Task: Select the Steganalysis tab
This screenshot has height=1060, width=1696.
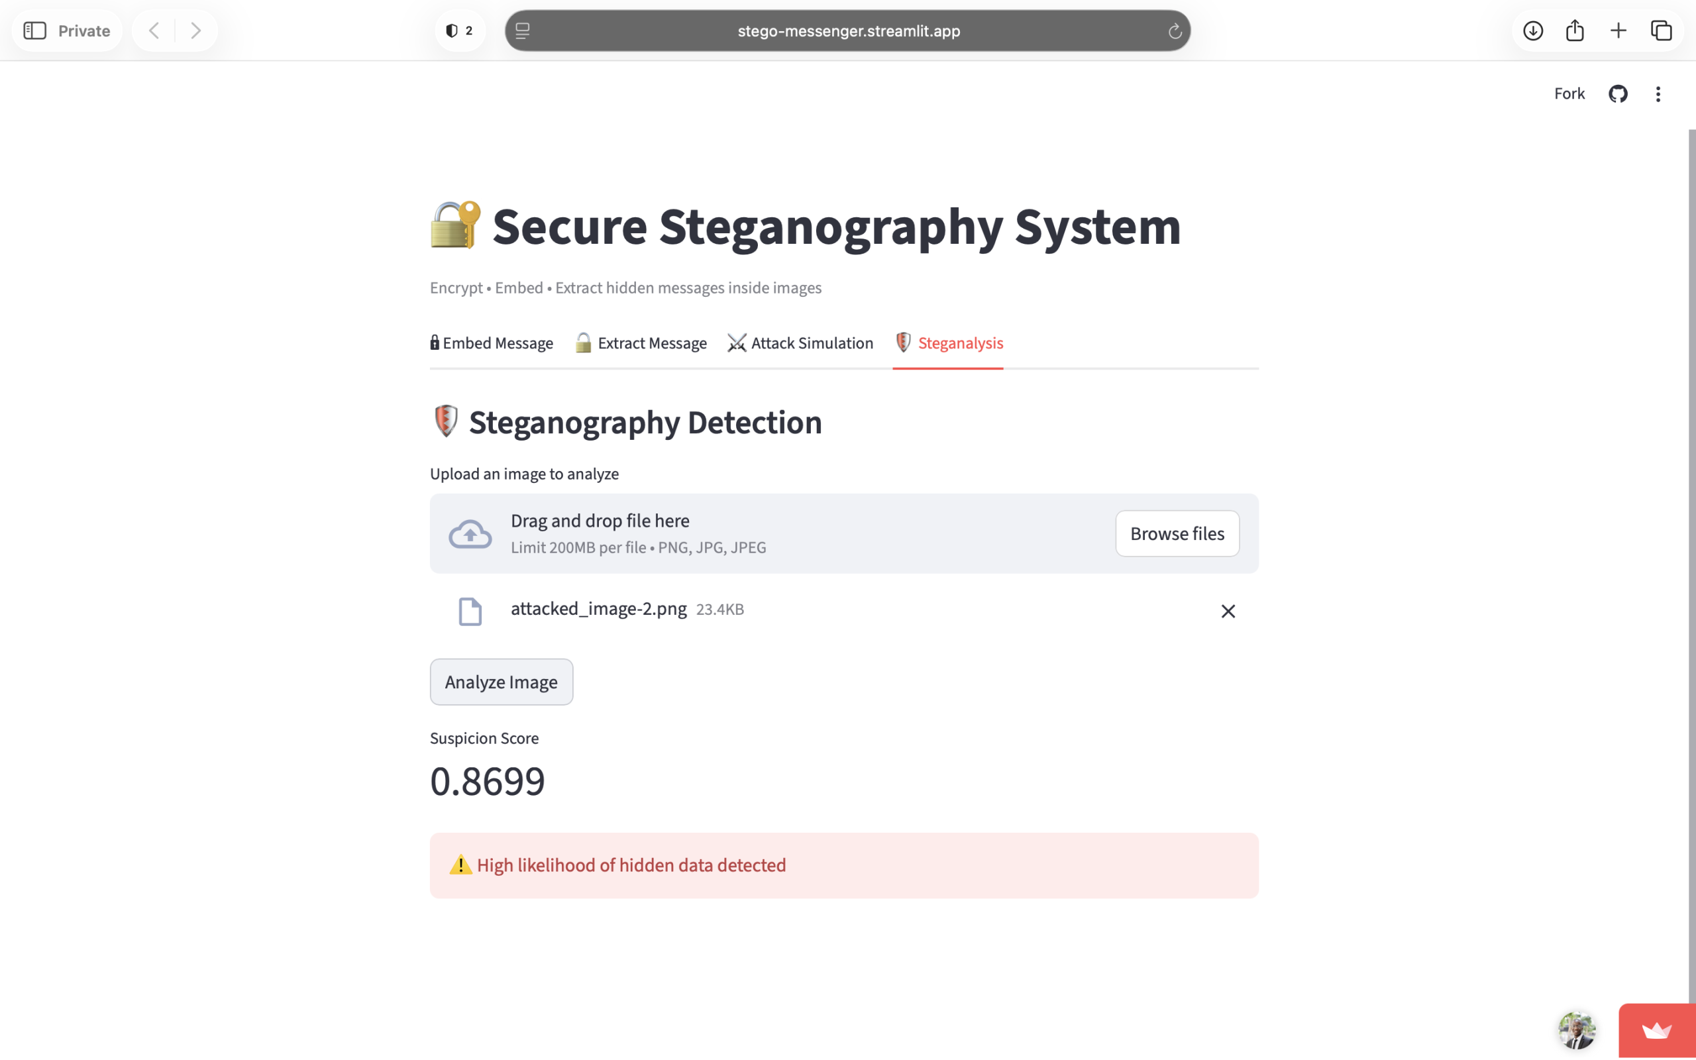Action: point(948,343)
